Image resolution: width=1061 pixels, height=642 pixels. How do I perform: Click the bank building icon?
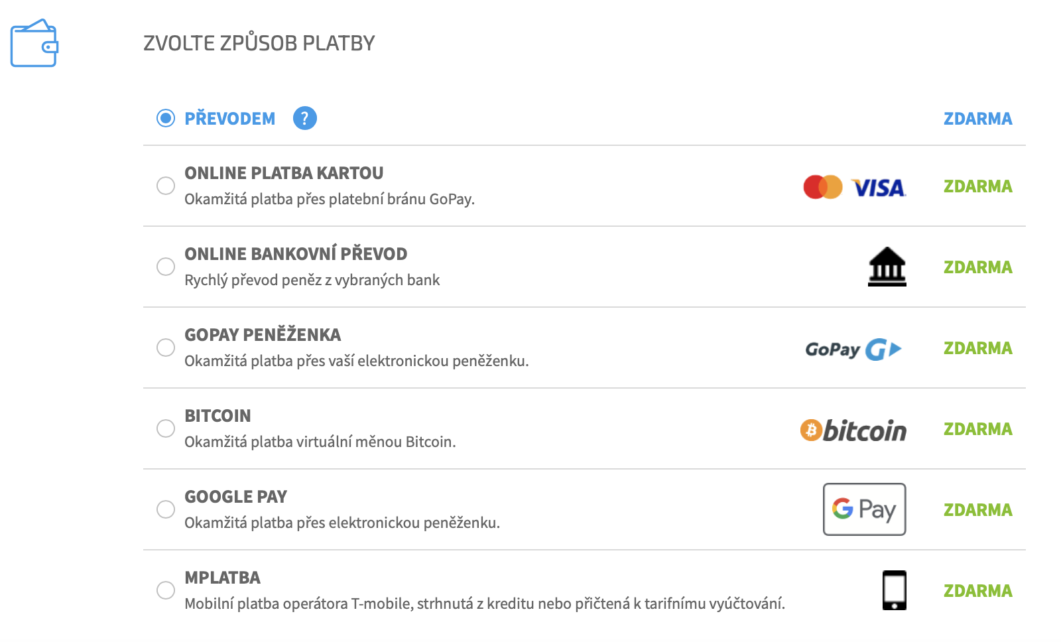coord(887,267)
